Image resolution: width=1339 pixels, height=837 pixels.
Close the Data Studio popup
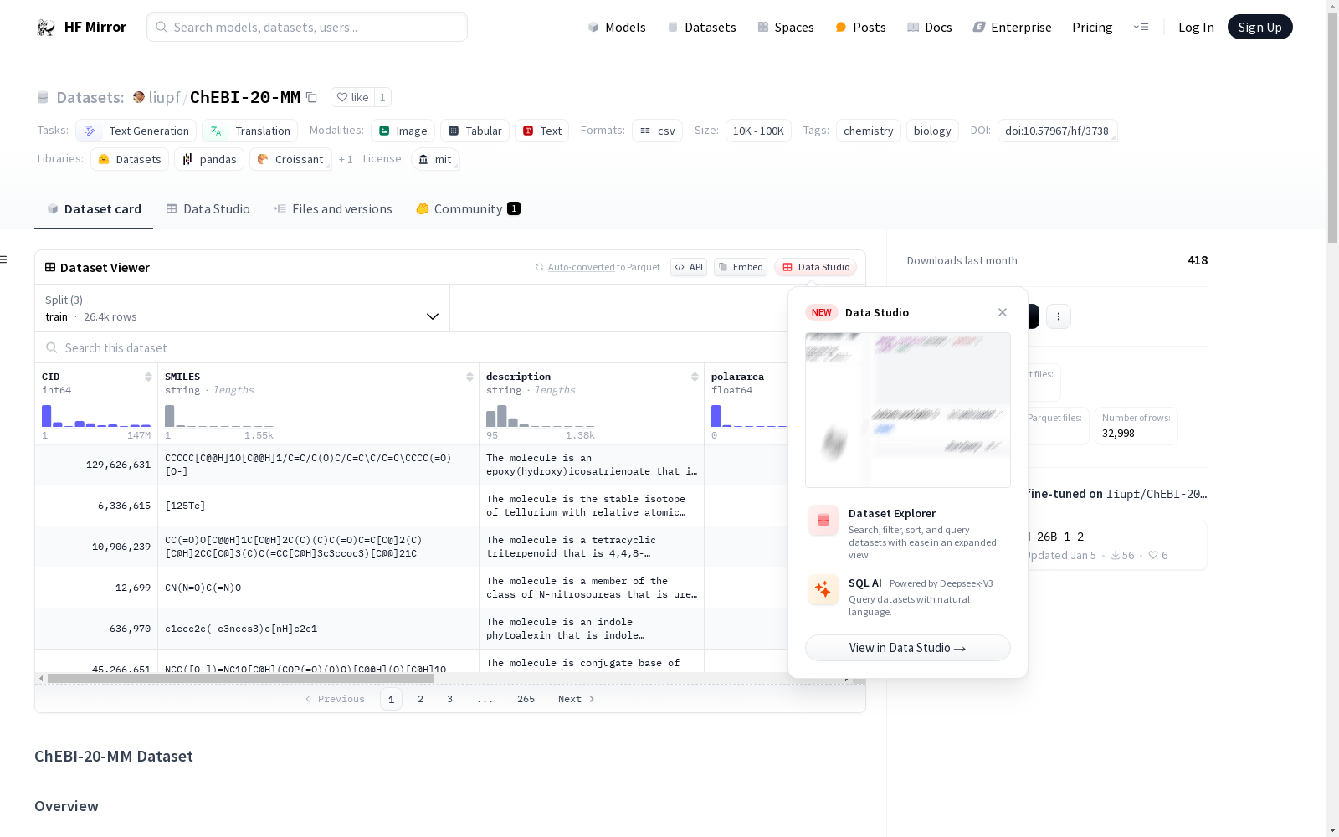point(1003,312)
